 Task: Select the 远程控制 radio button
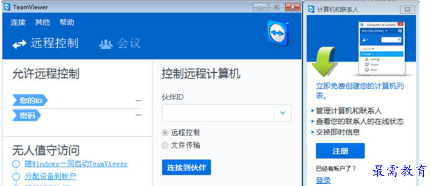click(x=165, y=133)
